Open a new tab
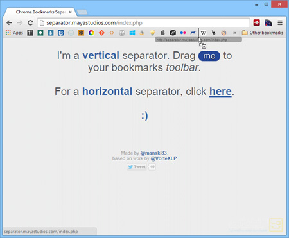This screenshot has width=289, height=238. (x=82, y=12)
